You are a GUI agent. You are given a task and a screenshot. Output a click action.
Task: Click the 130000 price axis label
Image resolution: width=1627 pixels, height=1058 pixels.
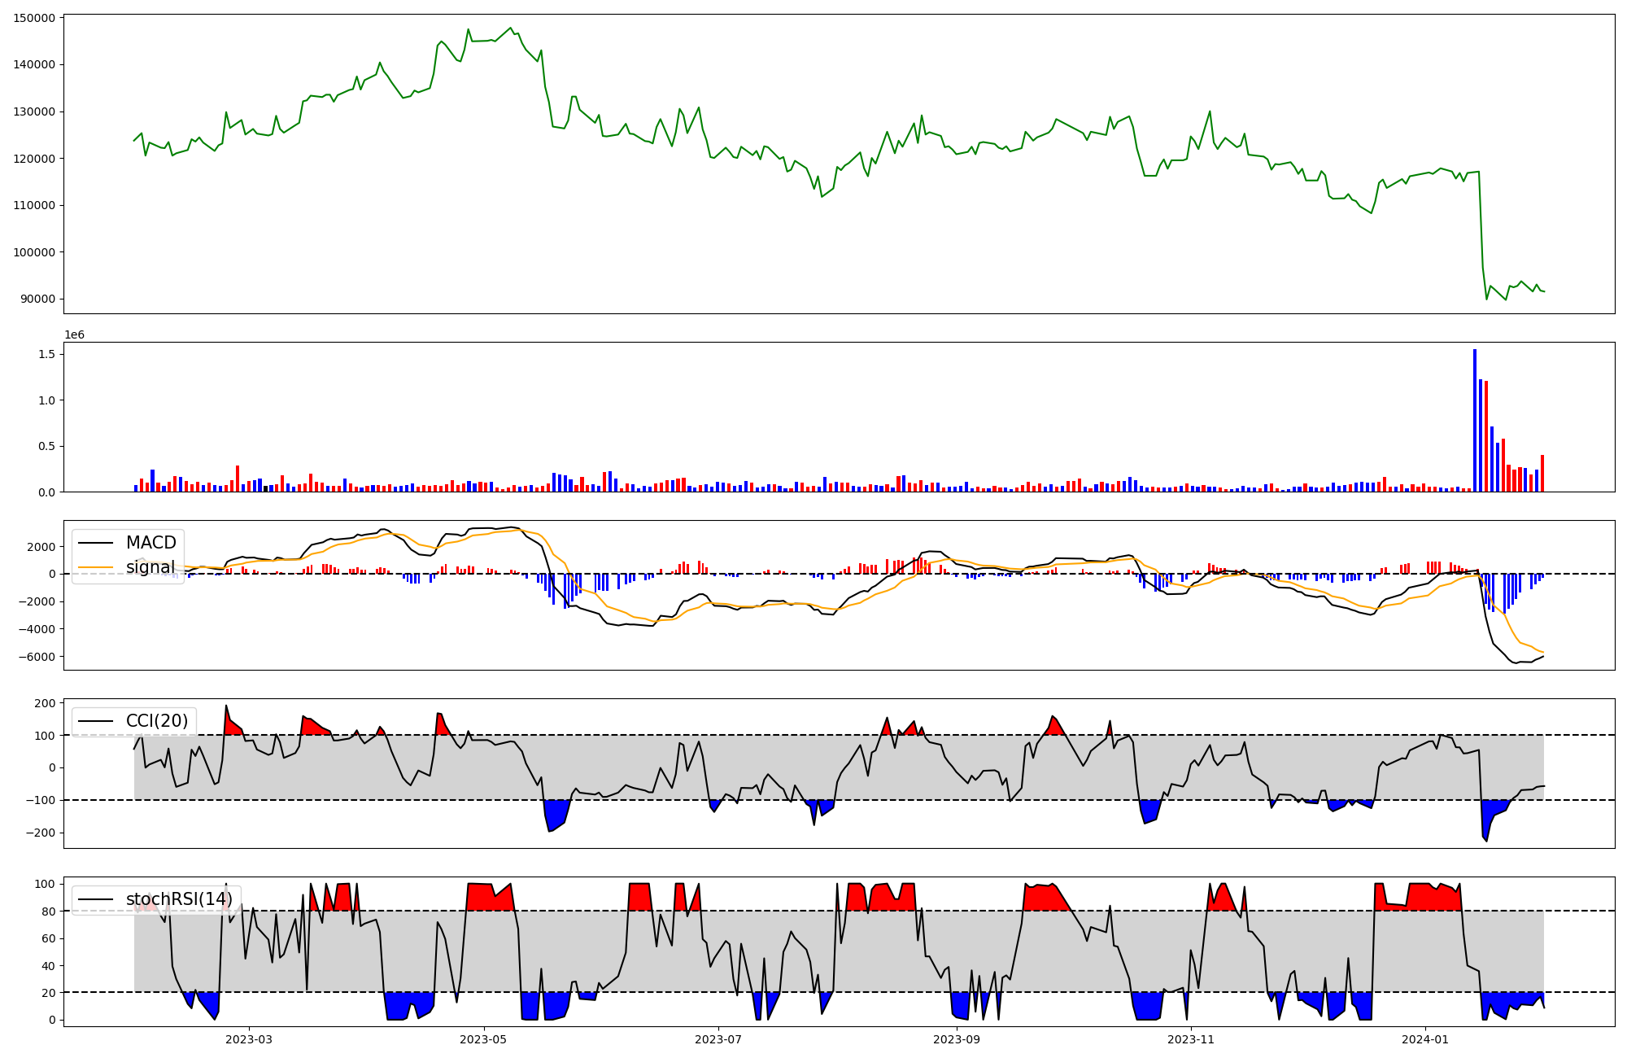coord(35,111)
